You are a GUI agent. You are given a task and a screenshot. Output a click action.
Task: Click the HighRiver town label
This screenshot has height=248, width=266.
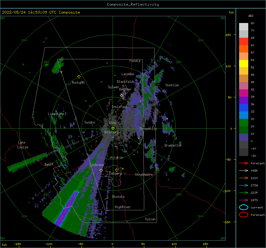tap(123, 207)
